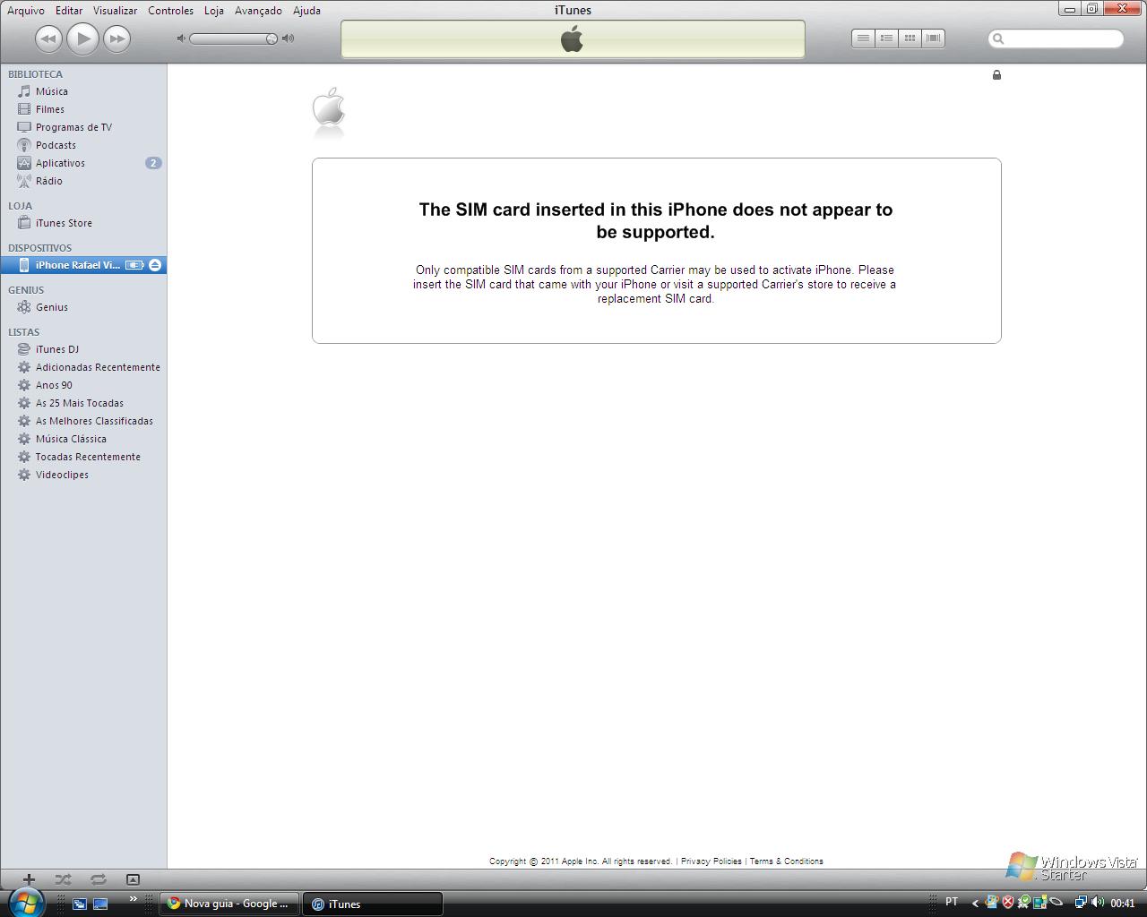
Task: Open the Editar menu
Action: coord(69,11)
